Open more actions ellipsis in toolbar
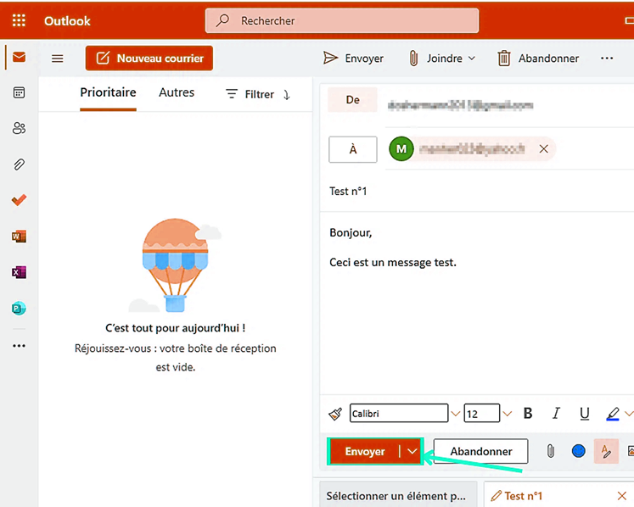Image resolution: width=634 pixels, height=507 pixels. (607, 58)
